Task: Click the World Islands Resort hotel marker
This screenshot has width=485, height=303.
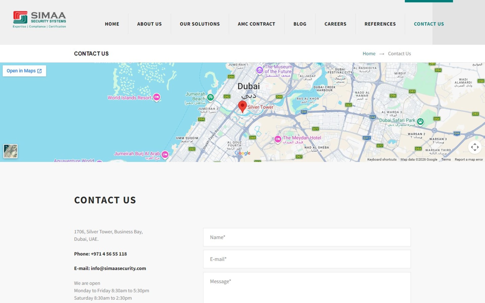Action: tap(157, 97)
